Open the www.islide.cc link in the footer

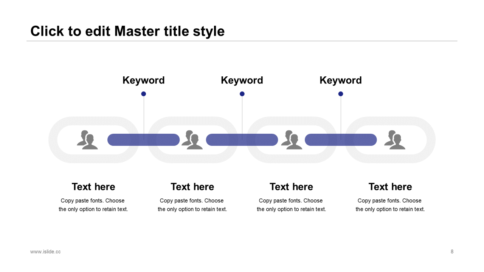tap(45, 252)
